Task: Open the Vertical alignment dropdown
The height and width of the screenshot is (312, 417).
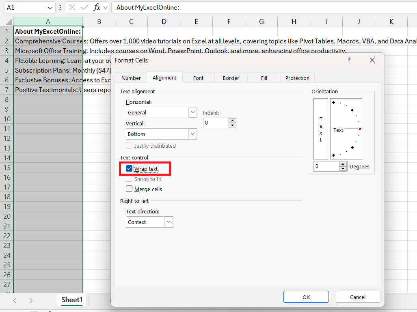Action: click(193, 134)
